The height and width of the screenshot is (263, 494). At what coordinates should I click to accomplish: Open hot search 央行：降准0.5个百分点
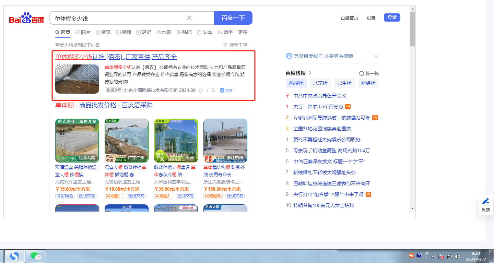coord(318,107)
